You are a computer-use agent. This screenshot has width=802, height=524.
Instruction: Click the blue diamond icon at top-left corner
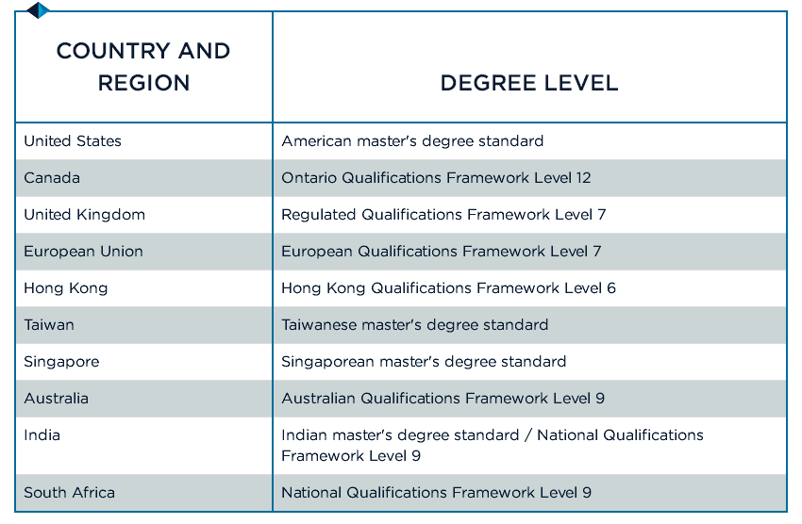point(38,10)
